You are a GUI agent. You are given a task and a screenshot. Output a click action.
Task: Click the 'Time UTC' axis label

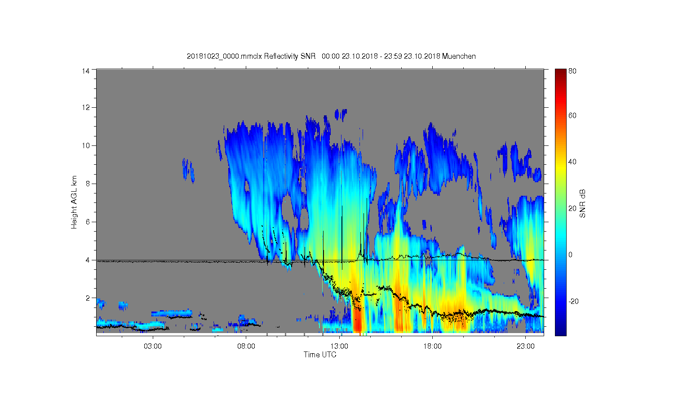click(x=320, y=355)
